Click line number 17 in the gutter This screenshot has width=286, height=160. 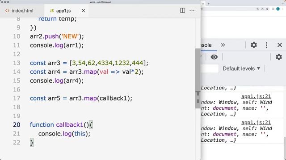click(x=17, y=98)
